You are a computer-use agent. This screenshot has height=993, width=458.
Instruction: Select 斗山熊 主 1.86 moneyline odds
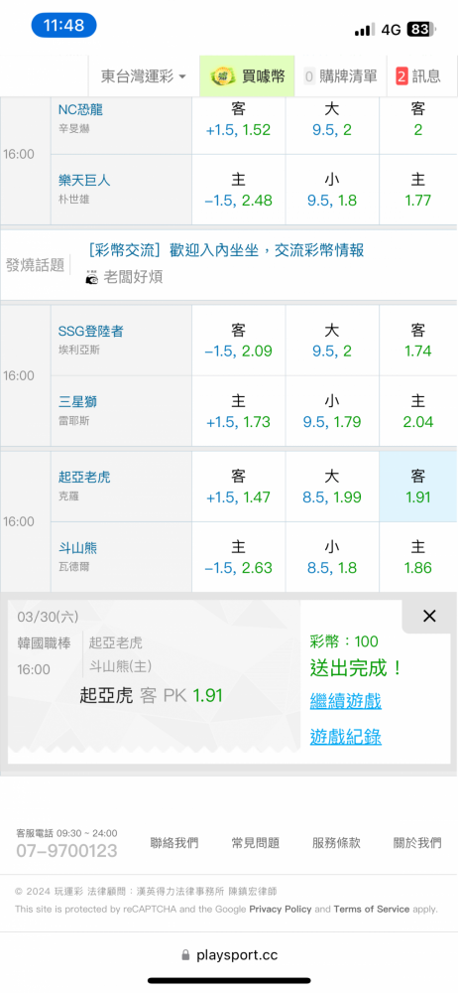pos(418,557)
